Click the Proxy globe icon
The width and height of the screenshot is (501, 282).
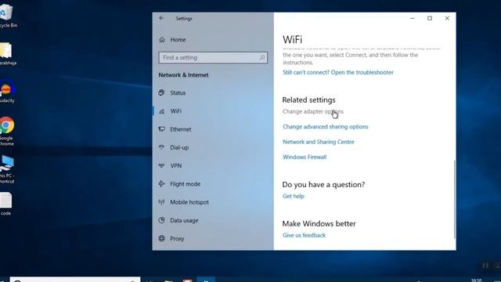pos(162,238)
